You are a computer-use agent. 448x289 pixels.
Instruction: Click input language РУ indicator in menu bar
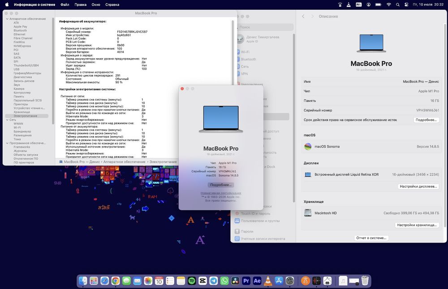click(x=359, y=4)
